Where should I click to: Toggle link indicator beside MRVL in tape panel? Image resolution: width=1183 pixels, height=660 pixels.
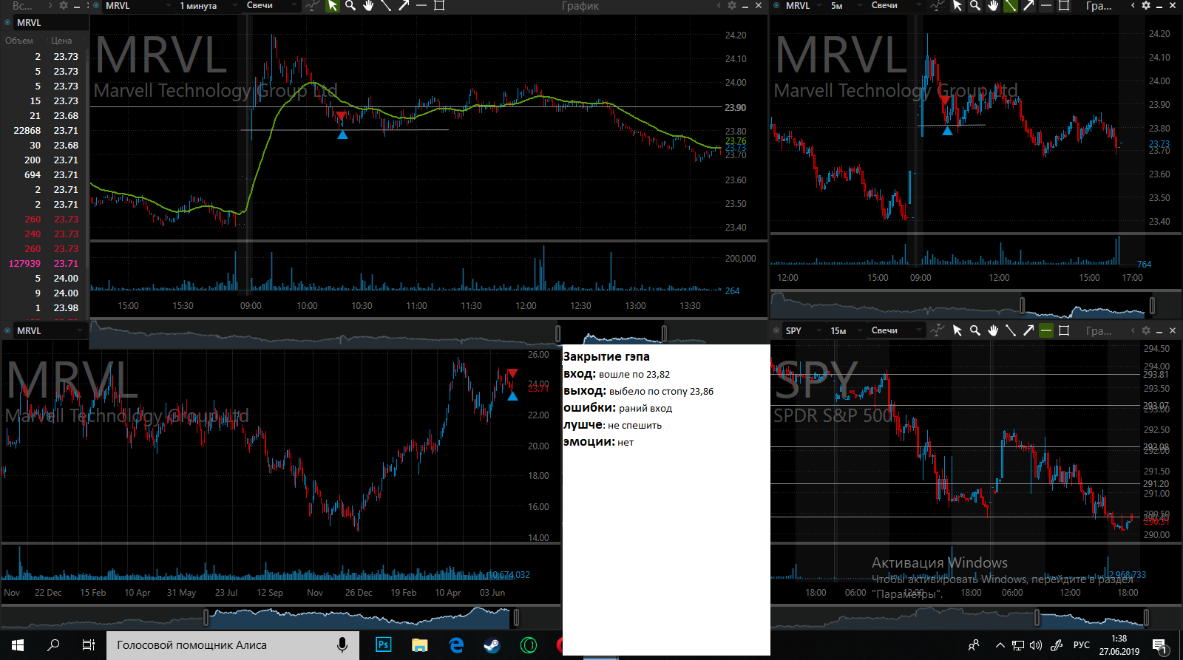pyautogui.click(x=7, y=23)
